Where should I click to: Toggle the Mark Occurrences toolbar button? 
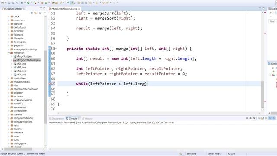(x=72, y=3)
